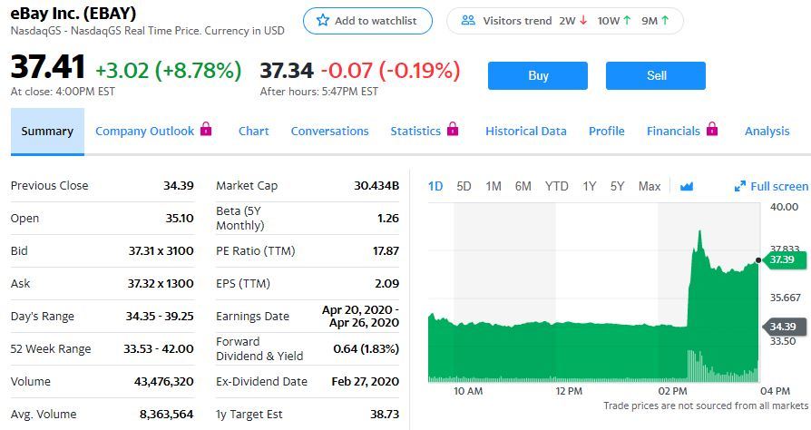Click the 2W down arrow trend indicator

(x=583, y=21)
